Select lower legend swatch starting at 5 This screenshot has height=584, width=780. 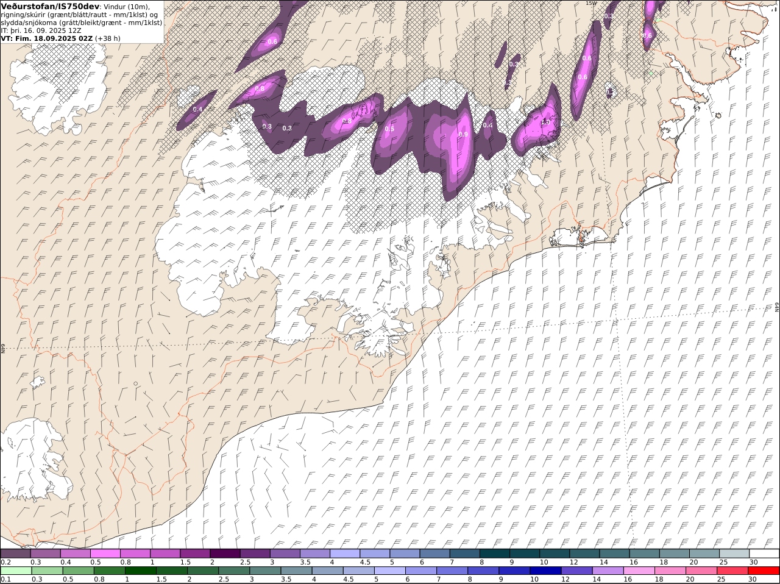(x=389, y=571)
